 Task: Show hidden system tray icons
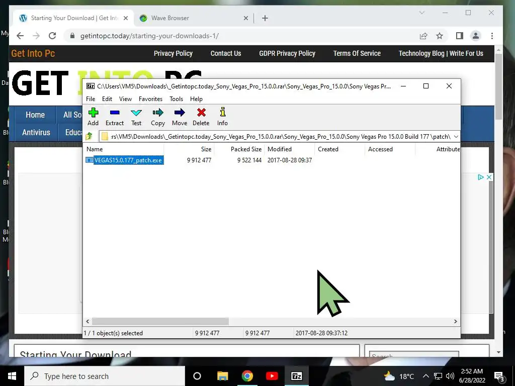pos(425,376)
